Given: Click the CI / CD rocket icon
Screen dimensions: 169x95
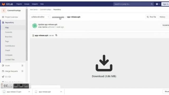Looking at the screenshot, I should coord(3,77).
